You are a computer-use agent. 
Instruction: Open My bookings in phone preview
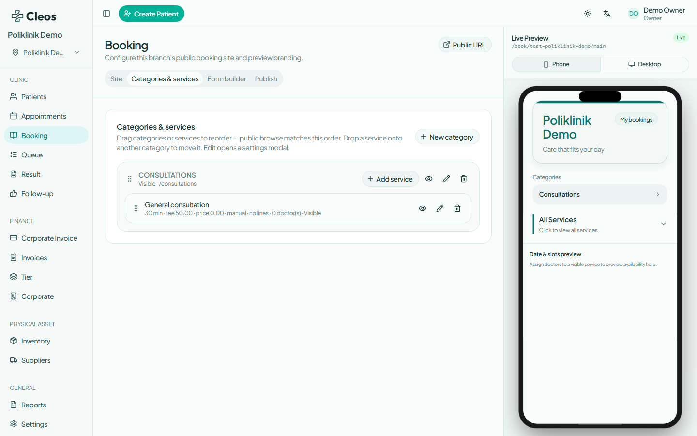click(x=636, y=120)
